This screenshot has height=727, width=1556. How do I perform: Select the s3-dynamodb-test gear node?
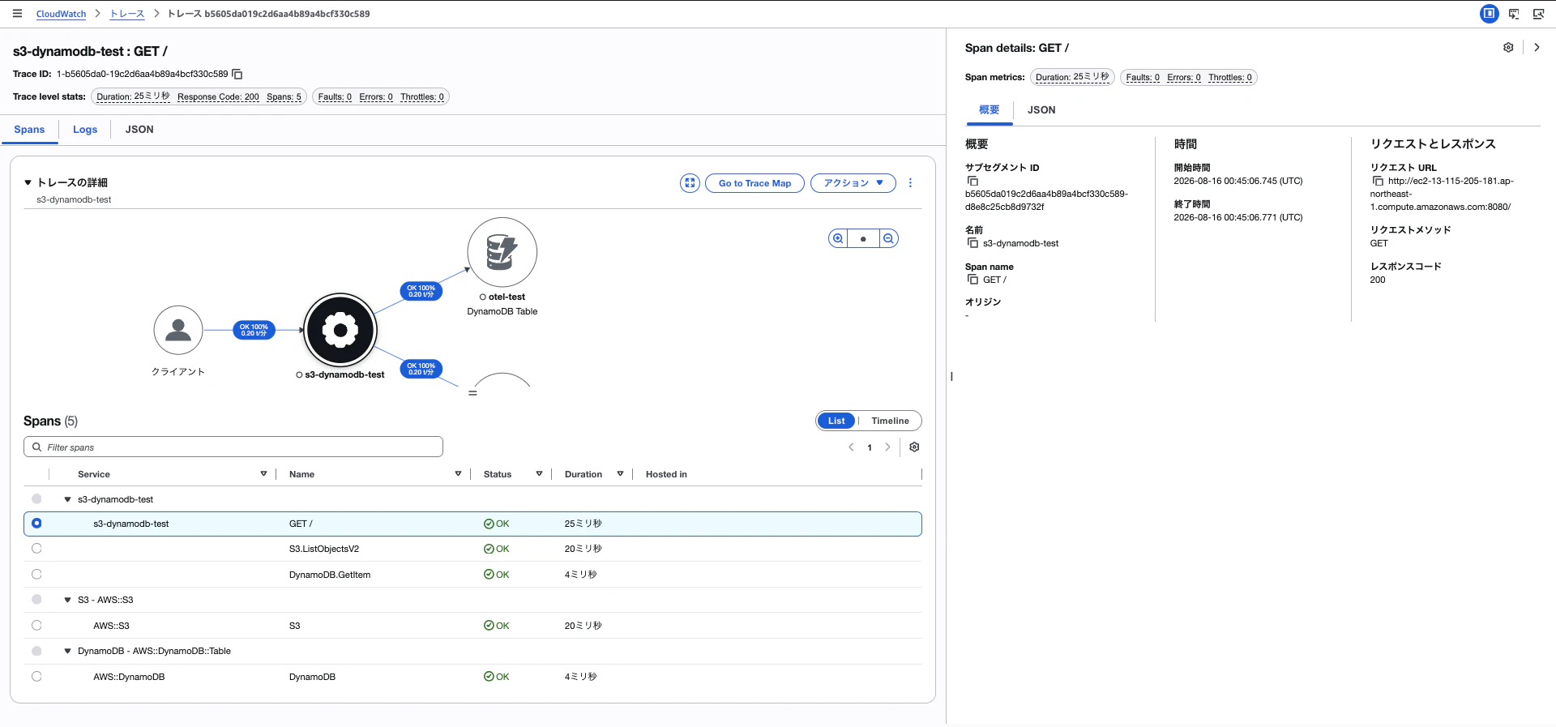340,330
